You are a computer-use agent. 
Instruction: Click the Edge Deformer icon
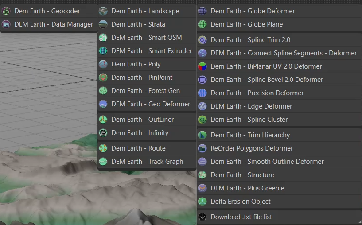click(202, 106)
